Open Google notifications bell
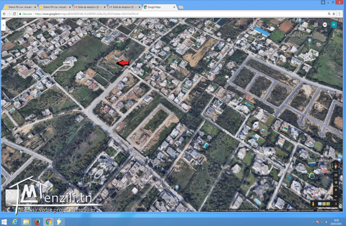Viewport: 346px width, 226px height. (x=325, y=24)
